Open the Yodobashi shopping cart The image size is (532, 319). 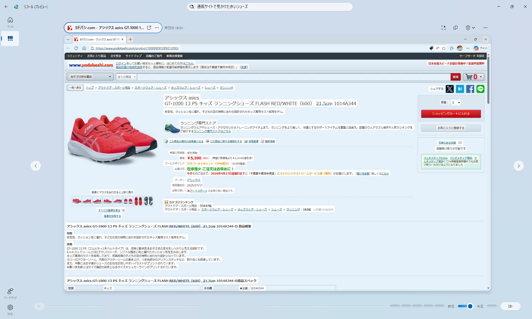[x=469, y=77]
